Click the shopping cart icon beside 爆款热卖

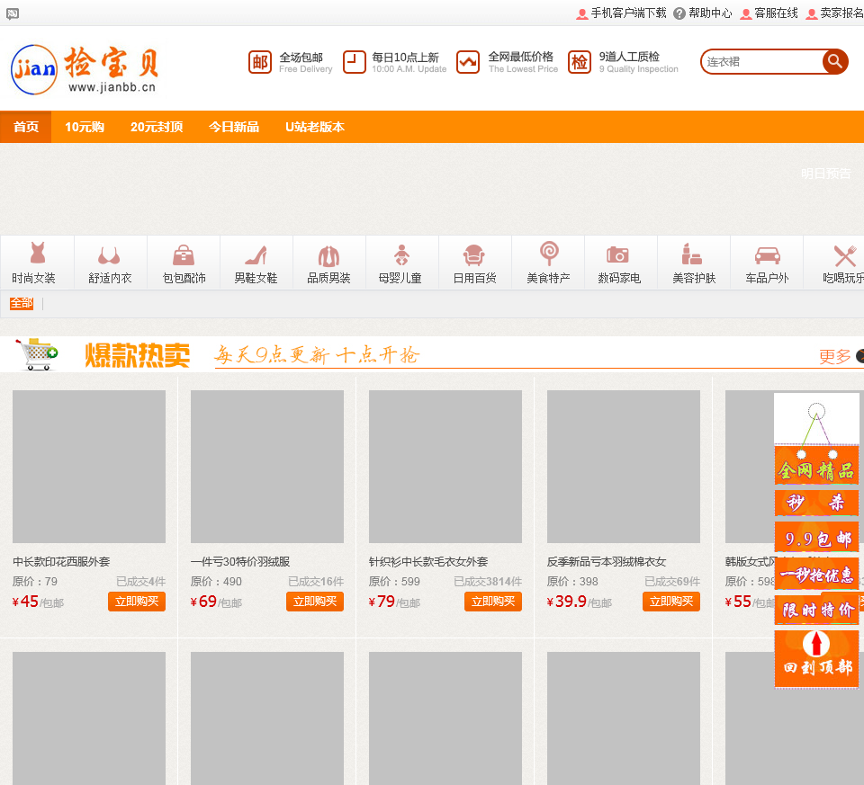(37, 354)
